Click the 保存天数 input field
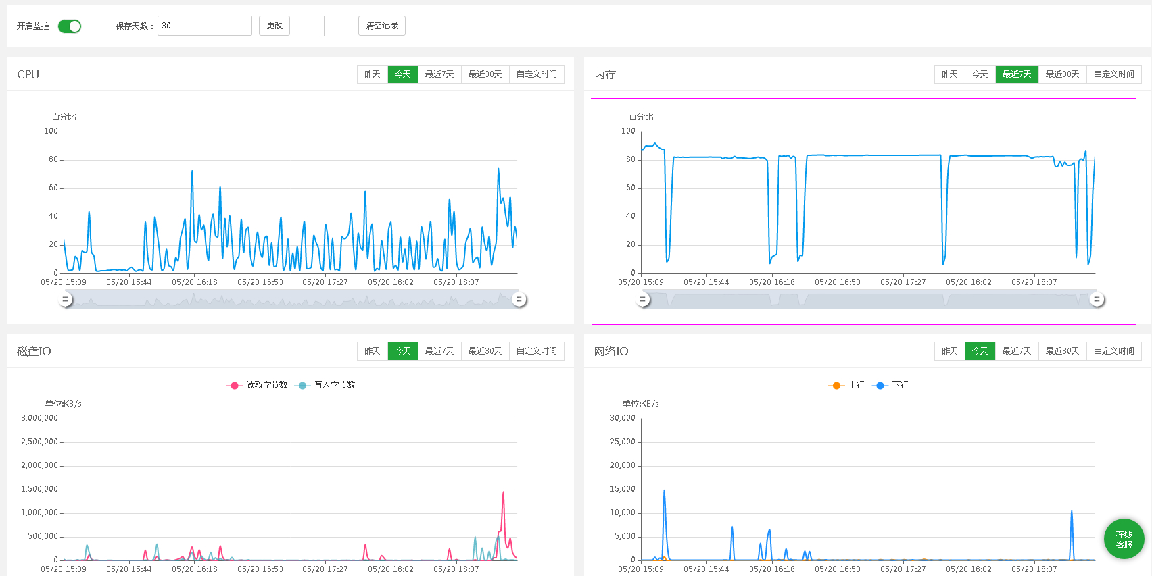Image resolution: width=1152 pixels, height=576 pixels. (x=205, y=26)
